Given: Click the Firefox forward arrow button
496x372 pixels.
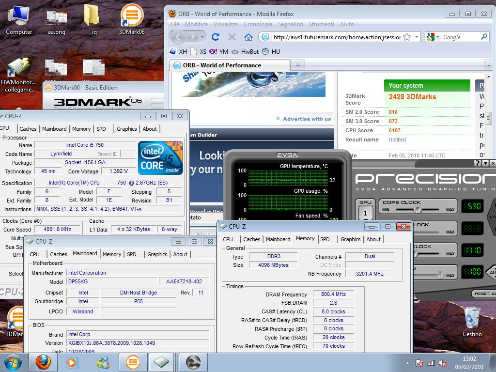Looking at the screenshot, I should (x=192, y=37).
